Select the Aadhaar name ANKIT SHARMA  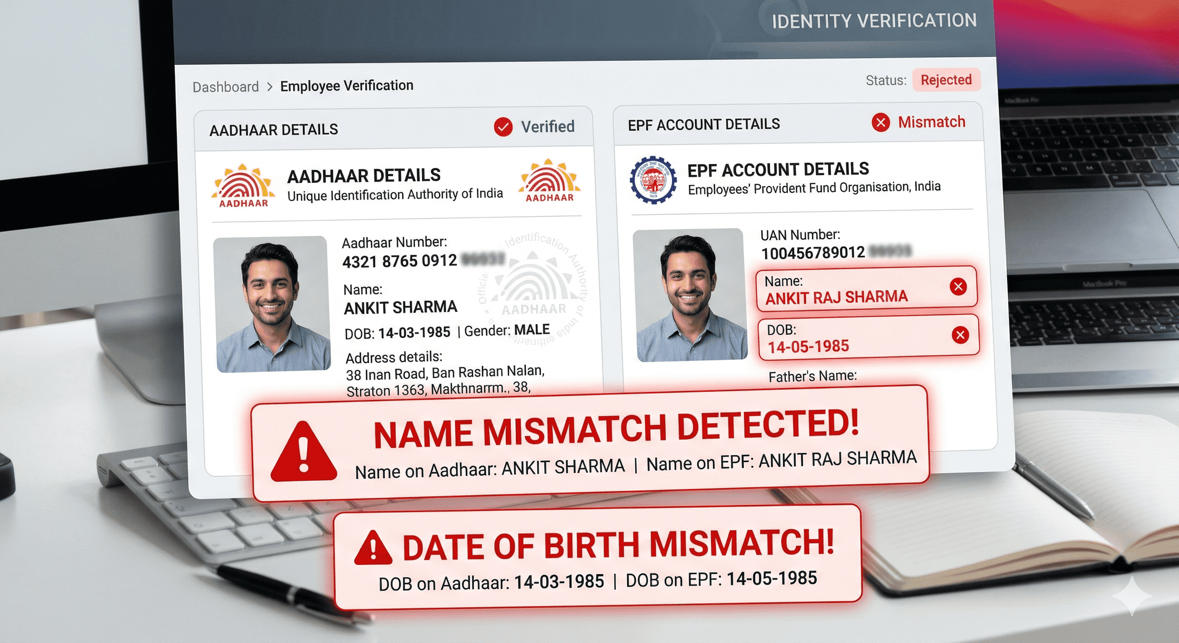[400, 308]
